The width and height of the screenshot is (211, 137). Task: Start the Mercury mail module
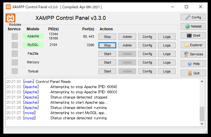(x=107, y=62)
